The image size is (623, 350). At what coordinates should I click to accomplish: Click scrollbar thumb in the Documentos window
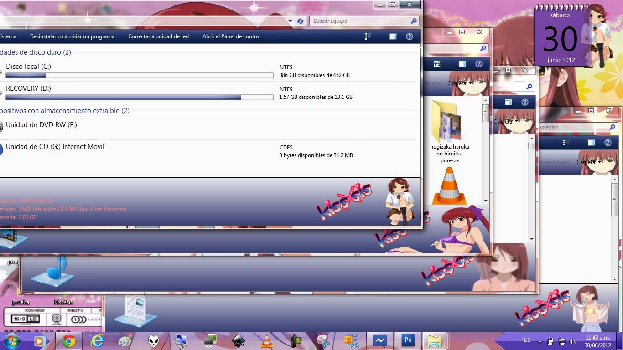(x=615, y=200)
